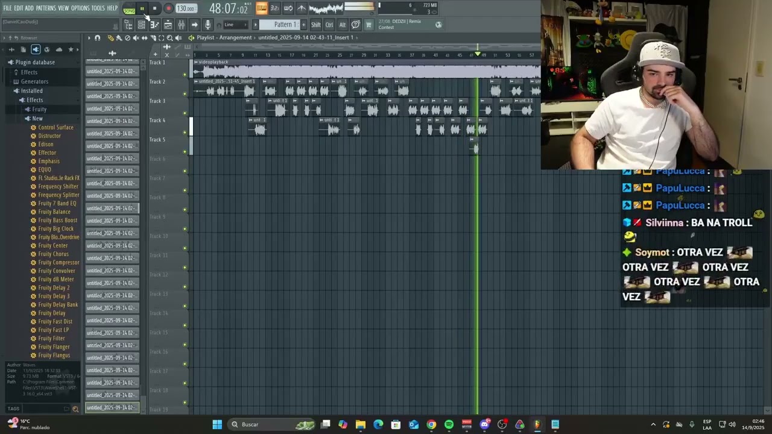Click the red record button

[168, 8]
